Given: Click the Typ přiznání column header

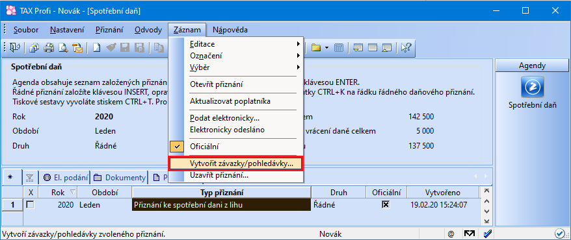Looking at the screenshot, I should pos(221,193).
